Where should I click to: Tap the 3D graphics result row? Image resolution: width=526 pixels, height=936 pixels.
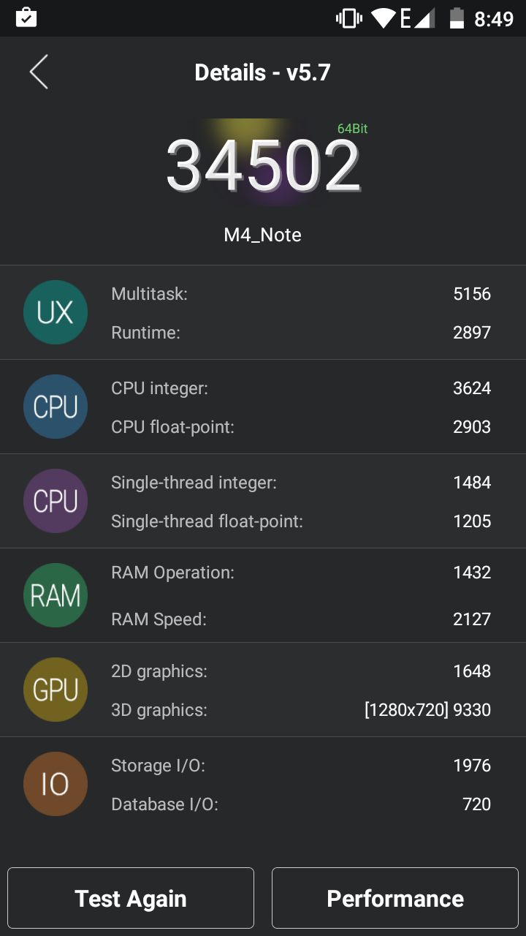click(x=300, y=709)
